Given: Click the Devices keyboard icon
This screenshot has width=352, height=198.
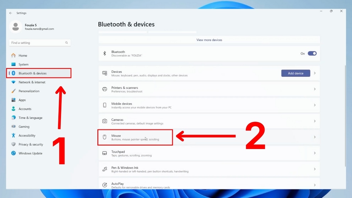Looking at the screenshot, I should tap(105, 73).
